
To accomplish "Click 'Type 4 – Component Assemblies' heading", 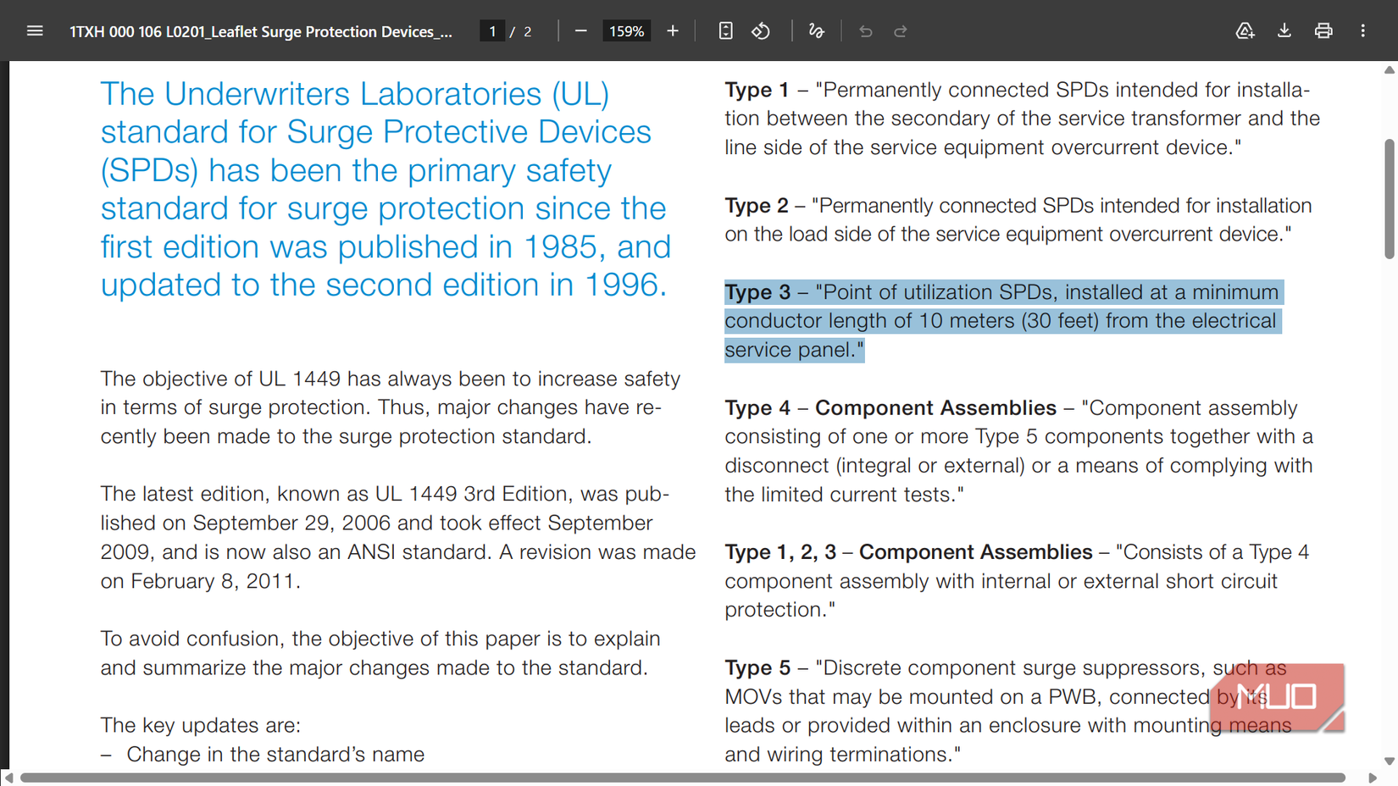I will tap(890, 408).
